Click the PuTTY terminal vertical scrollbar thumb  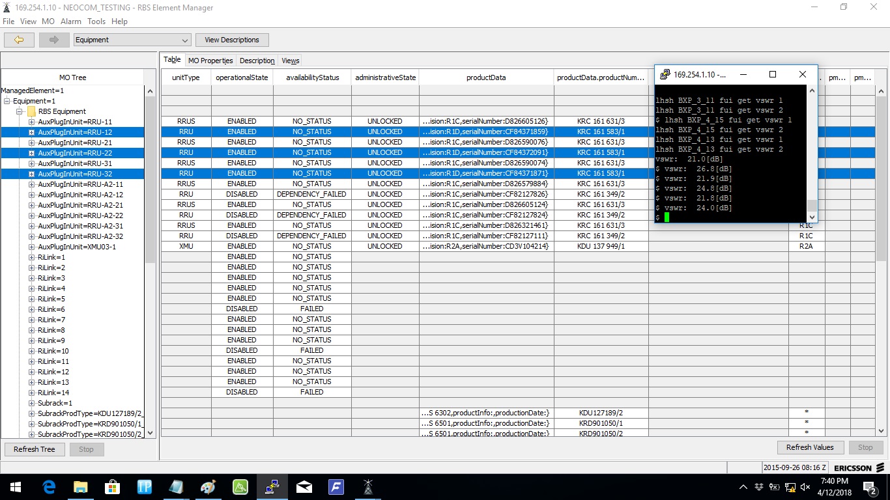(811, 206)
